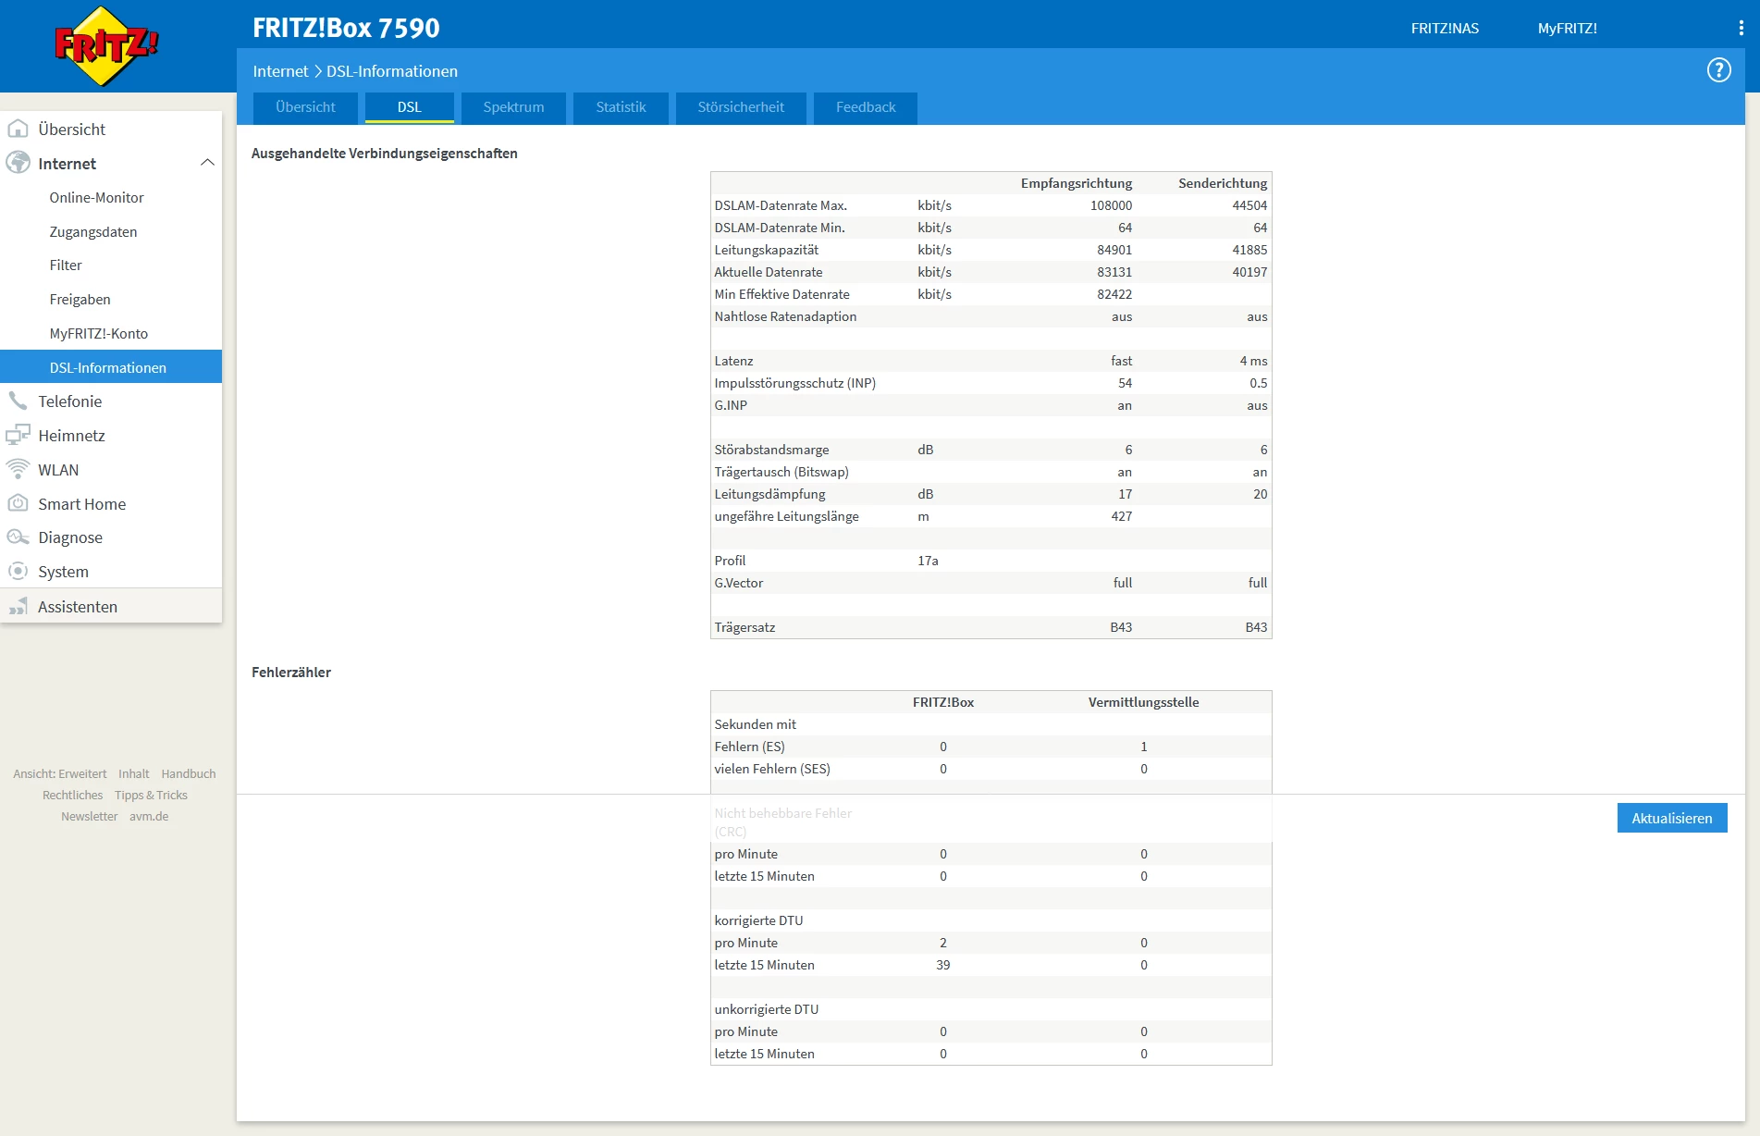Click the Aktualisieren button
The height and width of the screenshot is (1136, 1760).
[x=1671, y=818]
